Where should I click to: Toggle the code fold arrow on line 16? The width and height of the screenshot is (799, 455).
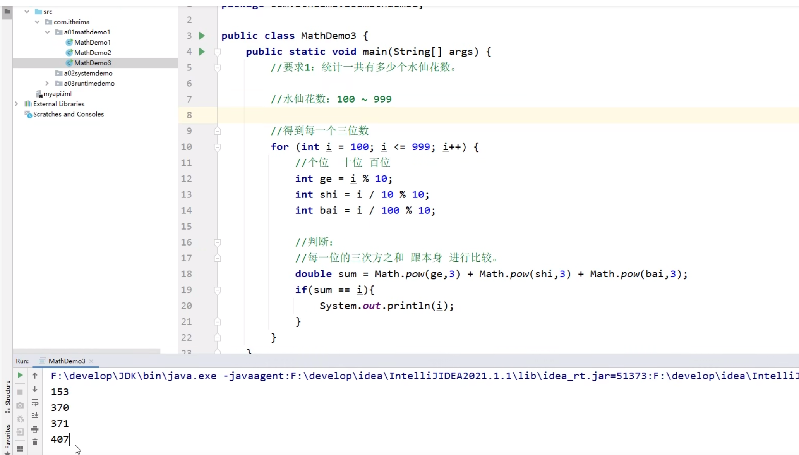pos(218,242)
